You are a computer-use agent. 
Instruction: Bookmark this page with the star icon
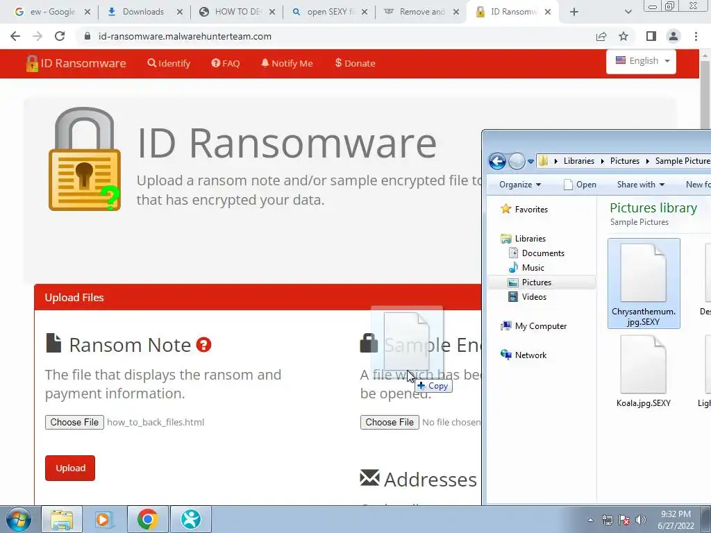624,36
